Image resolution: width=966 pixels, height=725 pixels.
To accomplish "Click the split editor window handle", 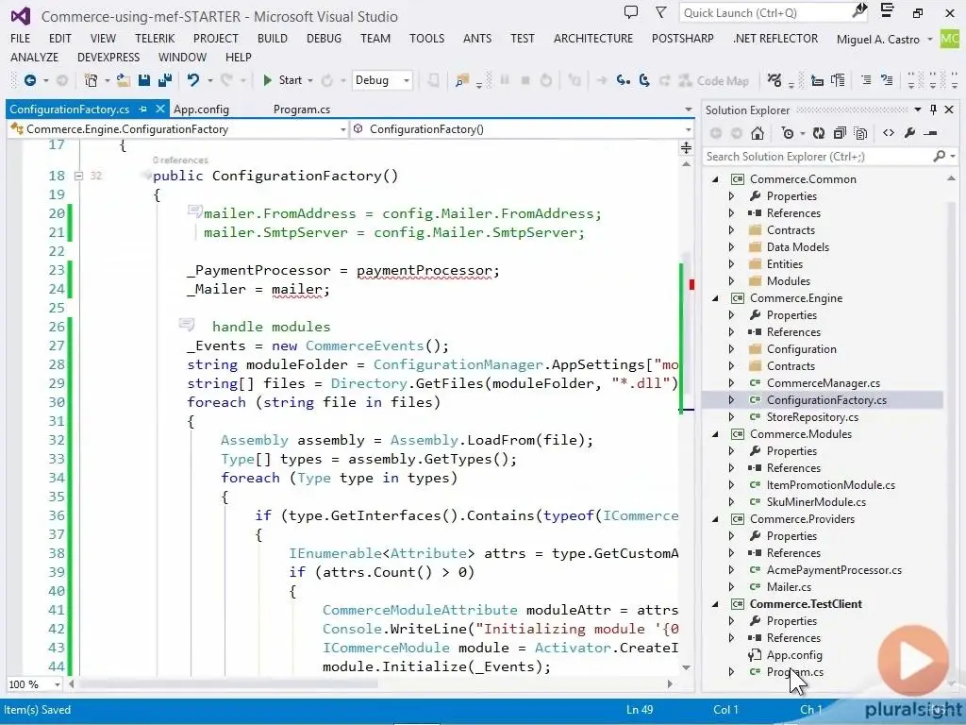I will [686, 148].
